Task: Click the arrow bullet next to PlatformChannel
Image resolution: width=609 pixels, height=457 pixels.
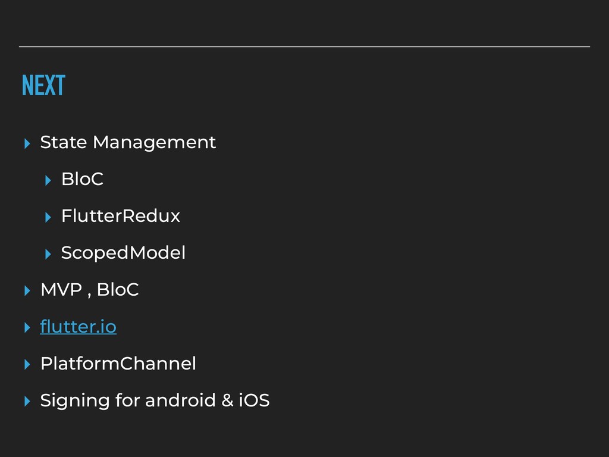Action: coord(27,365)
